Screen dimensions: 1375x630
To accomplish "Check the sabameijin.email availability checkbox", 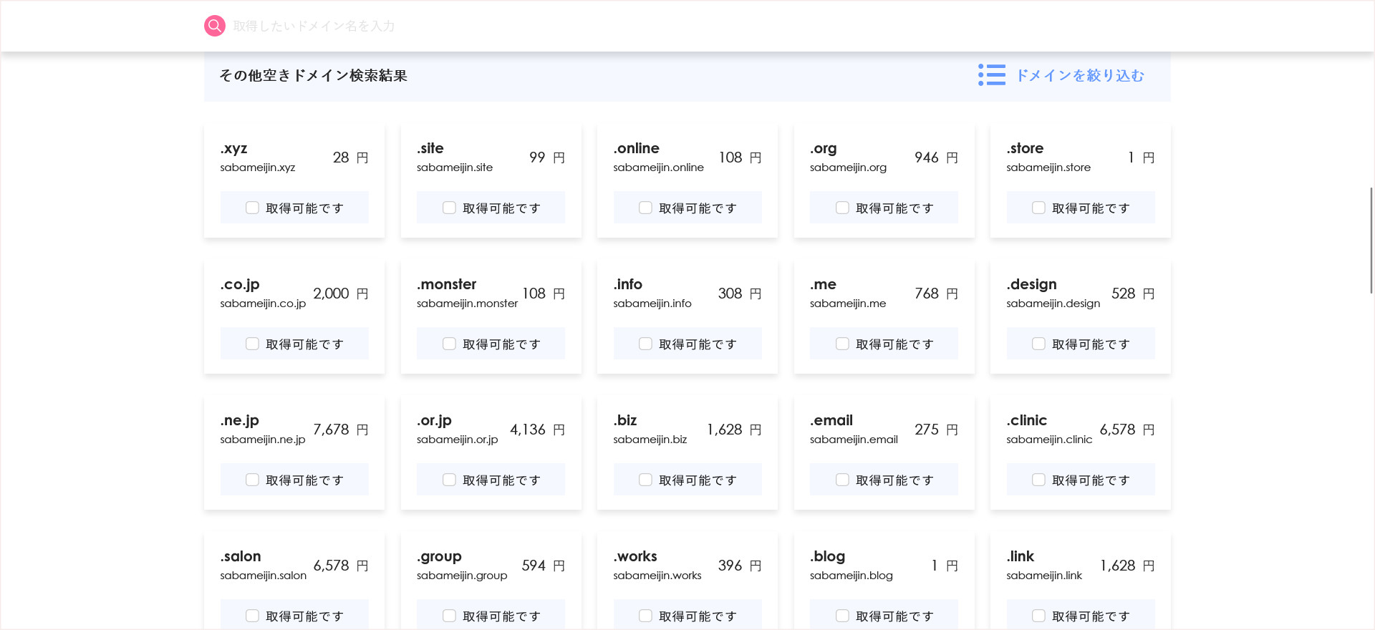I will tap(842, 480).
